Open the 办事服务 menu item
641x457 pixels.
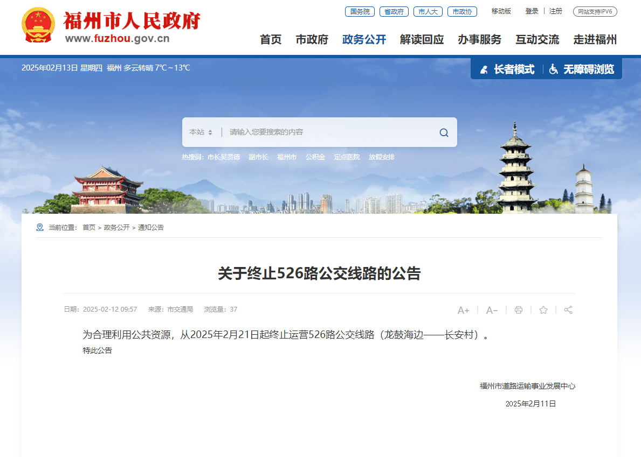479,39
